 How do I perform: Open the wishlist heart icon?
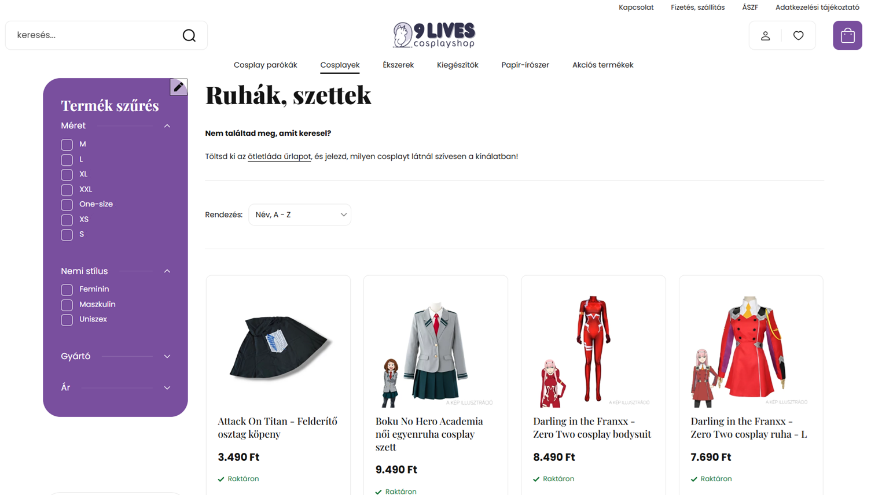pyautogui.click(x=798, y=36)
